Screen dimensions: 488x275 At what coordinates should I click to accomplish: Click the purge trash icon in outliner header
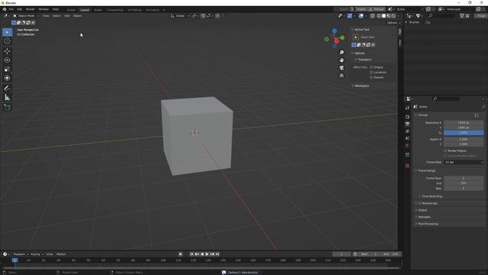(x=467, y=16)
